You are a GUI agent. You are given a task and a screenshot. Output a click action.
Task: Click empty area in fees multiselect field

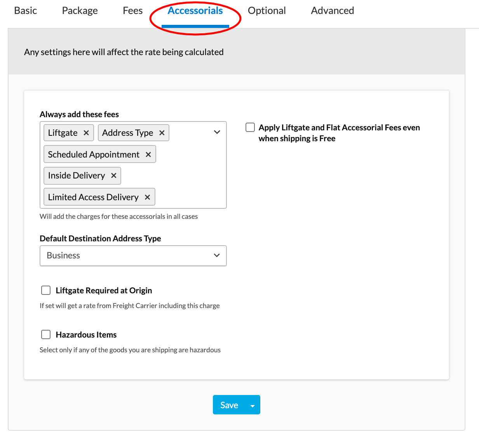click(x=190, y=175)
